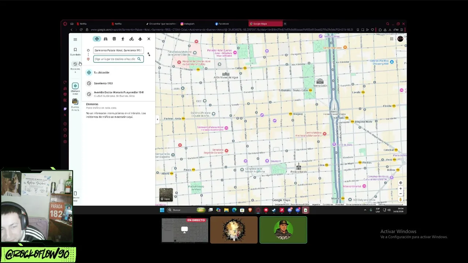The height and width of the screenshot is (263, 468).
Task: Open Recientes history in sidebar
Action: (75, 67)
